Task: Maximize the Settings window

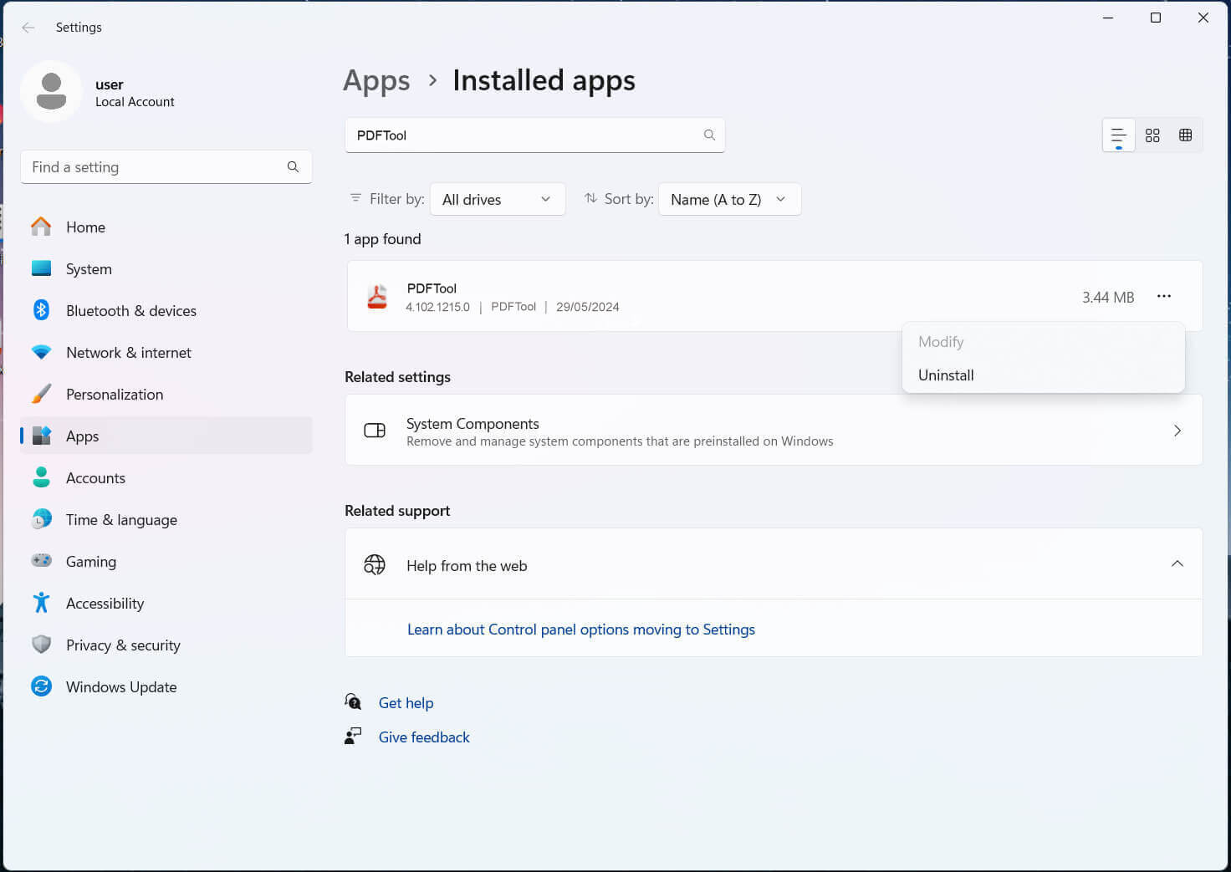Action: 1156,18
